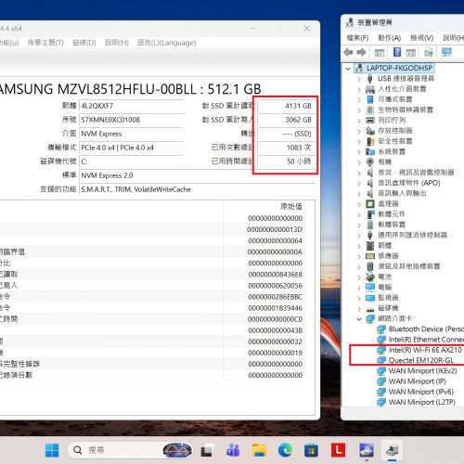
Task: Open 說明(H) menu in CrystalDiskInfo
Action: (x=116, y=43)
